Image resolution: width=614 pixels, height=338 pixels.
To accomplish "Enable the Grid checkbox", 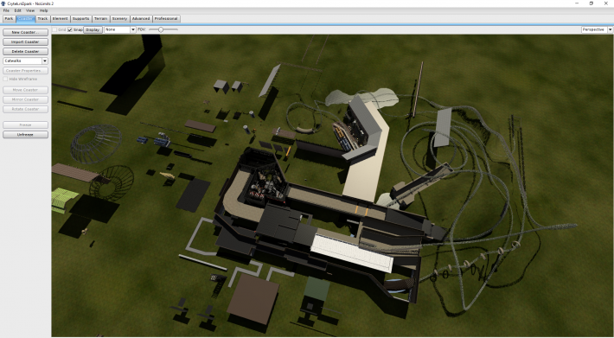I will pyautogui.click(x=54, y=29).
